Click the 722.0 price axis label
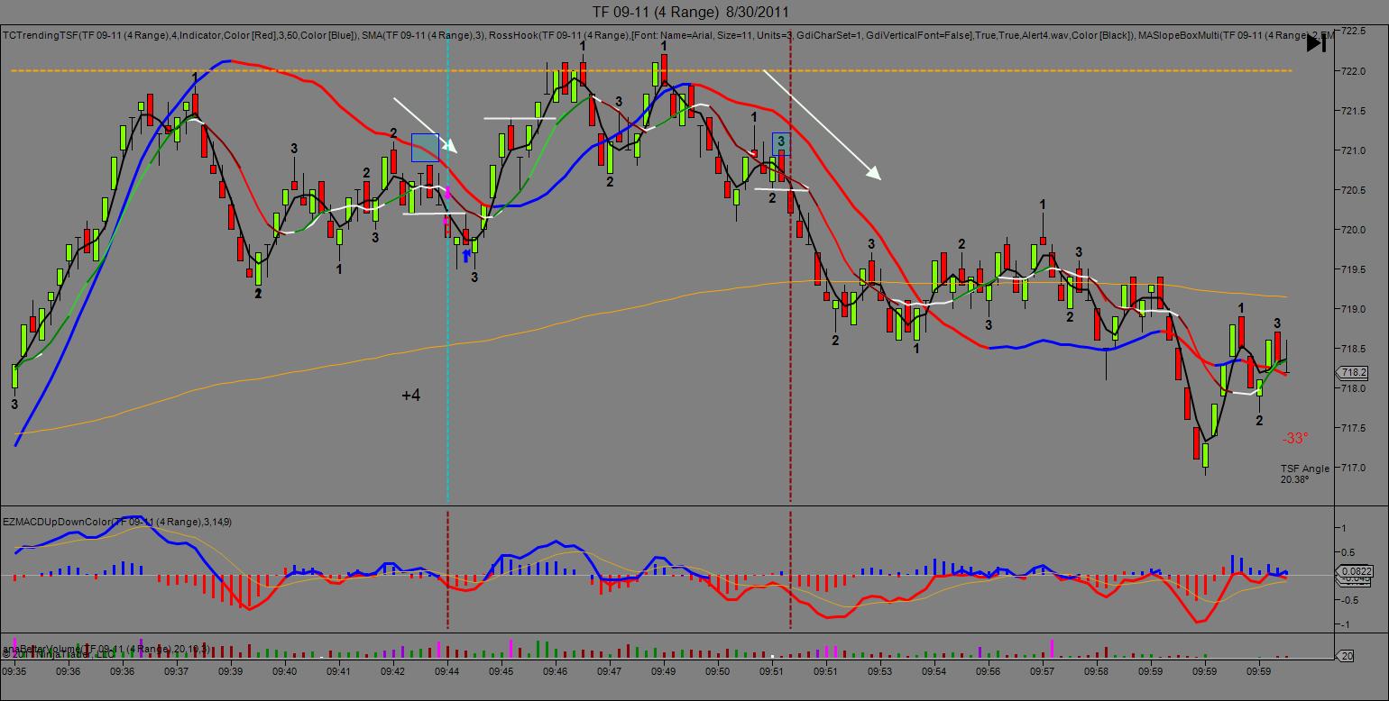The image size is (1389, 701). pyautogui.click(x=1355, y=71)
